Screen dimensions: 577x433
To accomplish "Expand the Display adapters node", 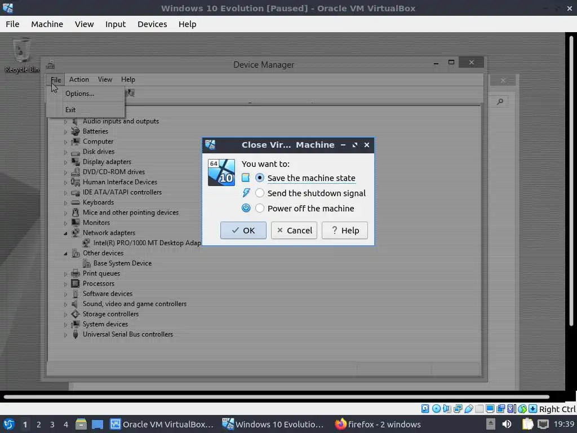I will 65,162.
